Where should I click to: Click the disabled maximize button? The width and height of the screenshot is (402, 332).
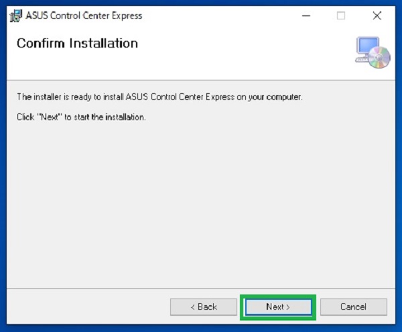coord(341,16)
